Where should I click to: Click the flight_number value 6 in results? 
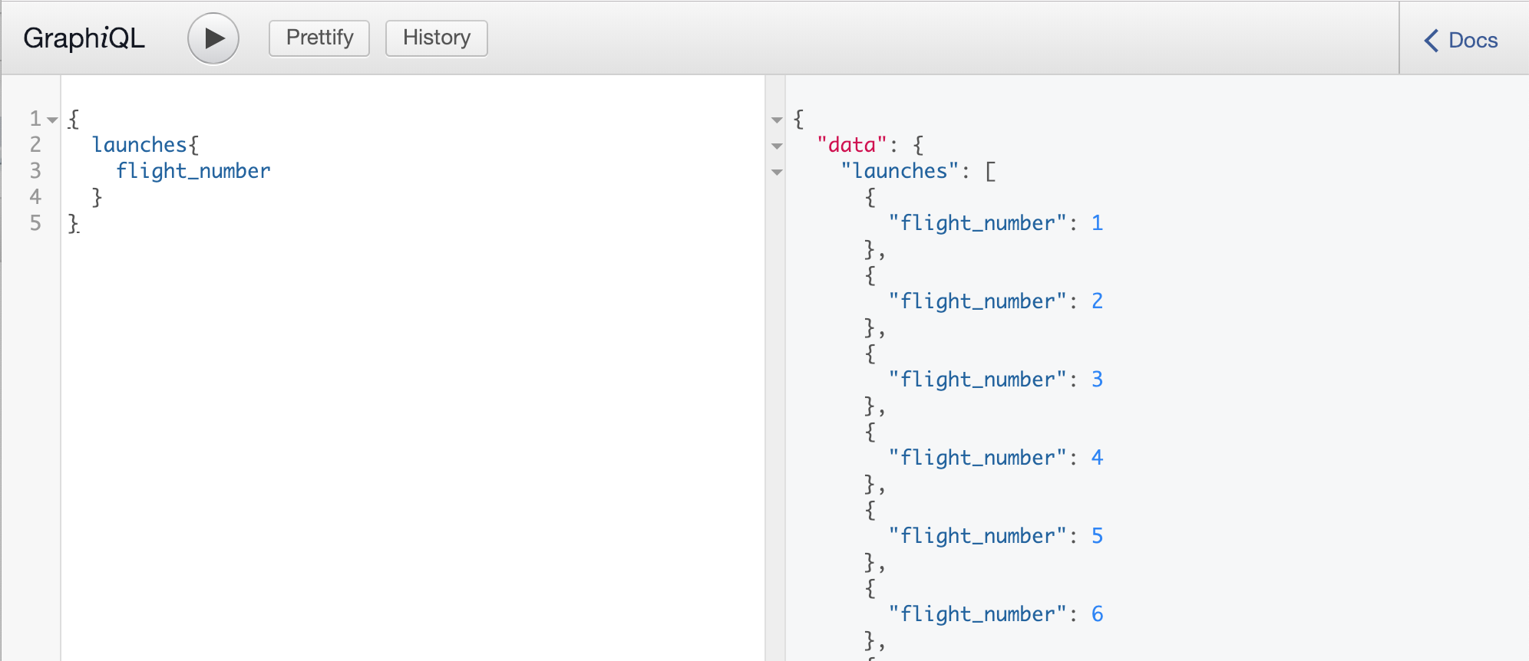(1097, 614)
